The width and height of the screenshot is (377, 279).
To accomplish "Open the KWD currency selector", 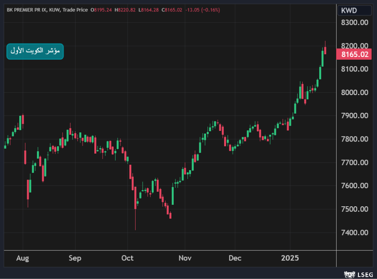I will (x=354, y=10).
